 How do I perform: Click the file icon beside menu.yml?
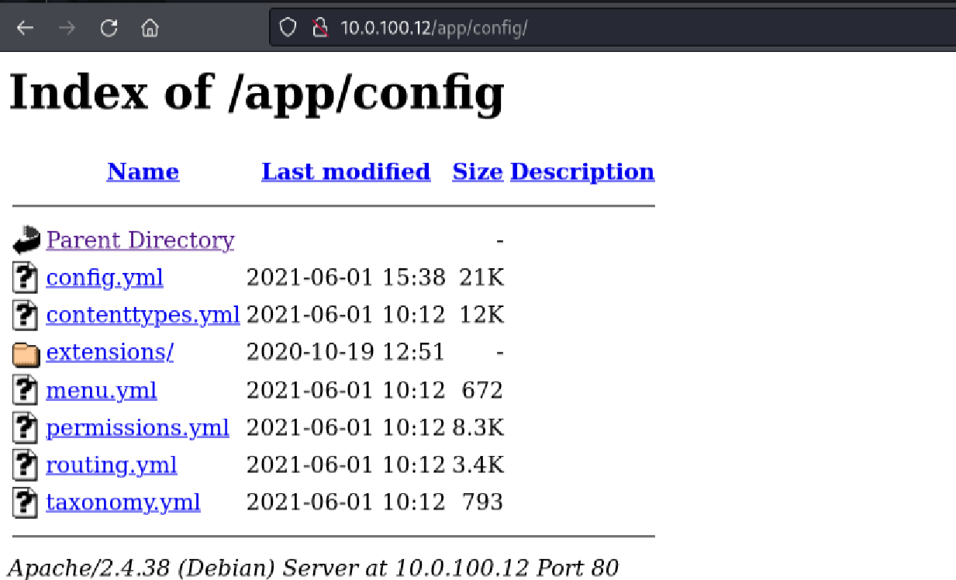click(26, 390)
